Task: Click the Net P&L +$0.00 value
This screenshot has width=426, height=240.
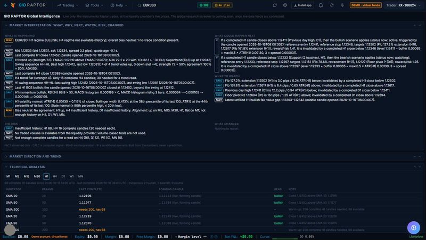Action: [246, 237]
